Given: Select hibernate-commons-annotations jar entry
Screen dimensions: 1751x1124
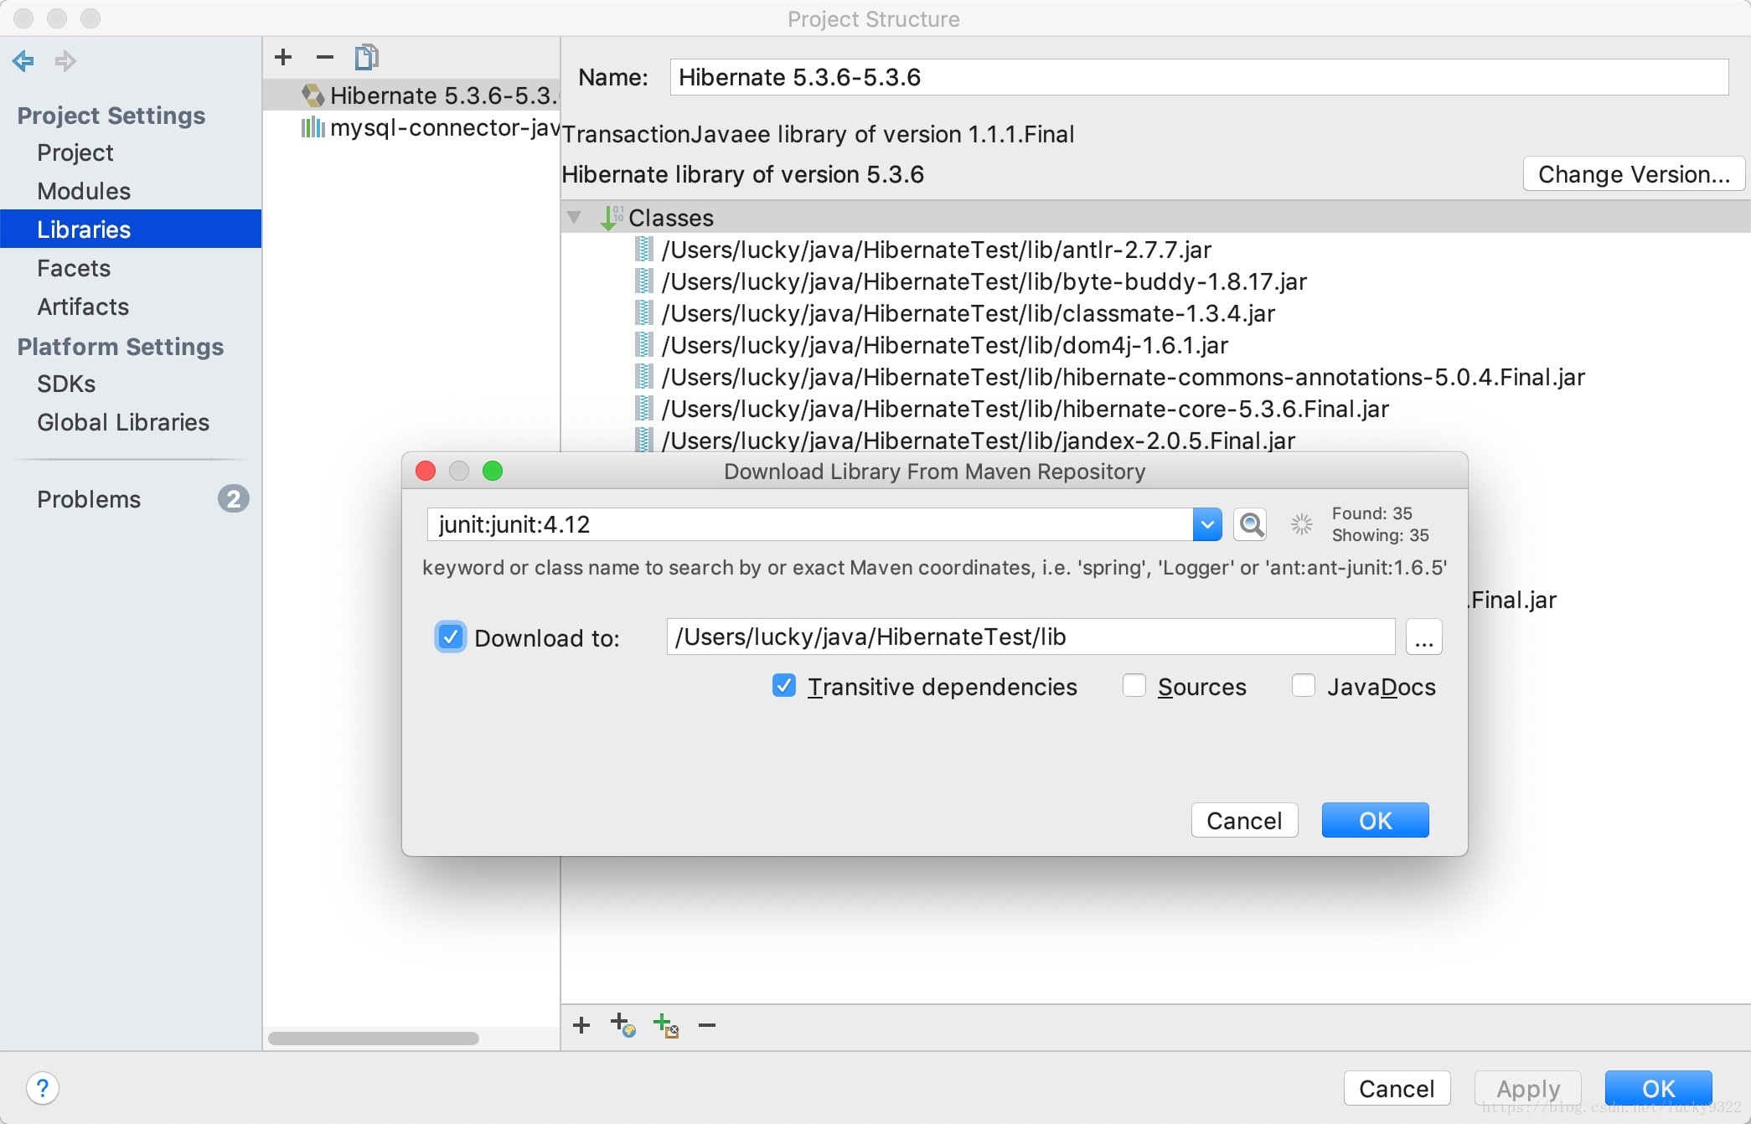Looking at the screenshot, I should pos(1123,377).
